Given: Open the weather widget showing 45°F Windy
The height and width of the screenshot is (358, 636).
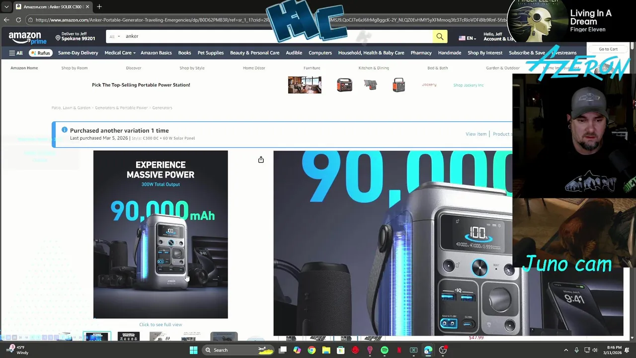Looking at the screenshot, I should (x=17, y=350).
